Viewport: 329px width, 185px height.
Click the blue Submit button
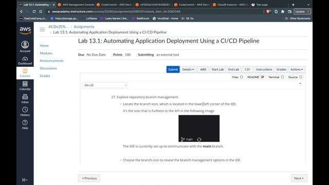(173, 69)
